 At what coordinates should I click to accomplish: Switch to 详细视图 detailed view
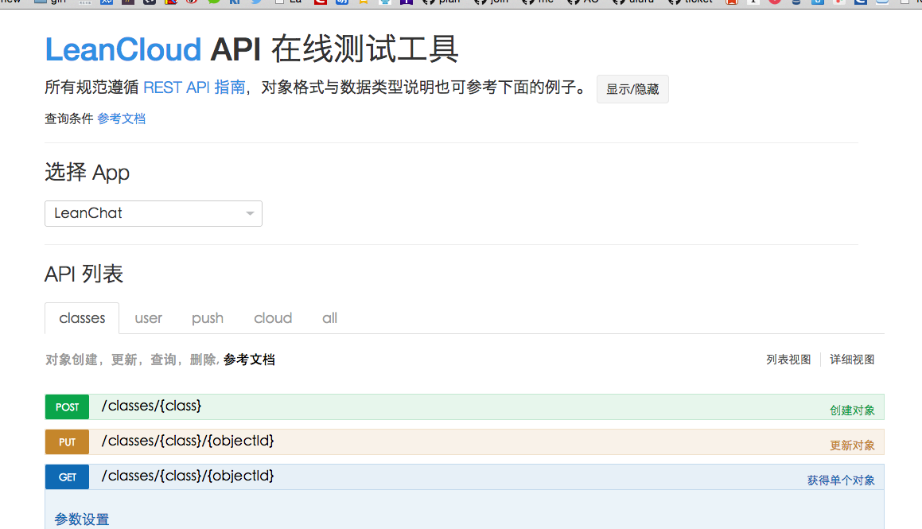pyautogui.click(x=852, y=360)
